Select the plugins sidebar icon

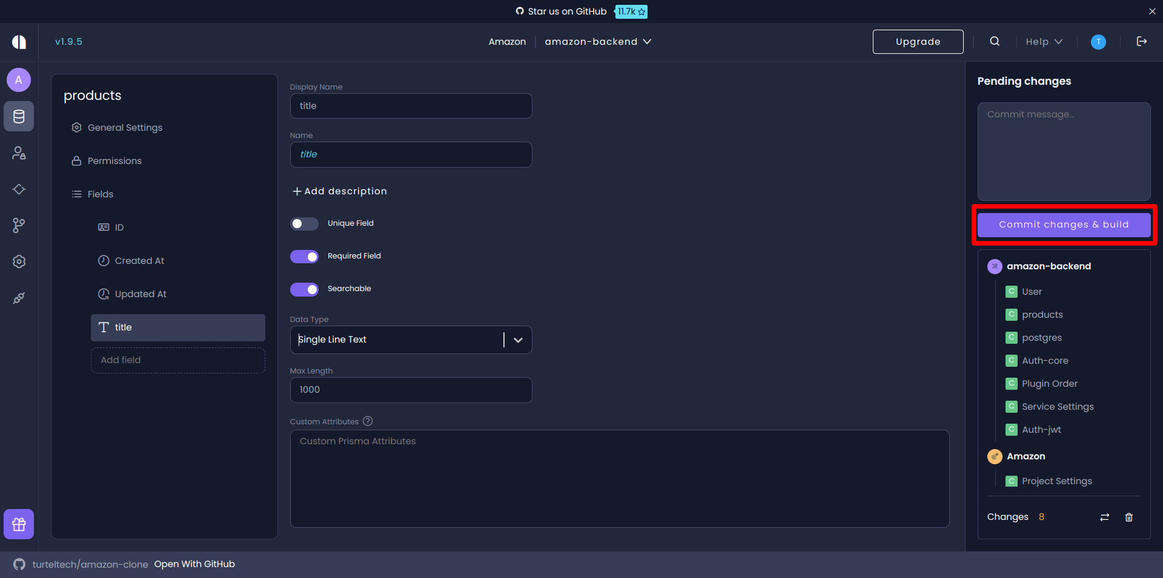[19, 298]
